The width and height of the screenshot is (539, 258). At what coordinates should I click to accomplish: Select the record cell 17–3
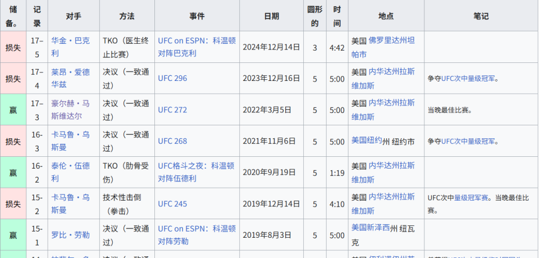37,110
